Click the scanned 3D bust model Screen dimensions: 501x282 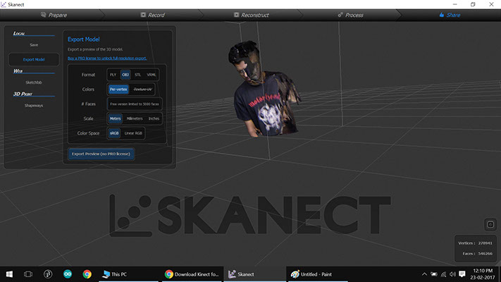pos(263,90)
